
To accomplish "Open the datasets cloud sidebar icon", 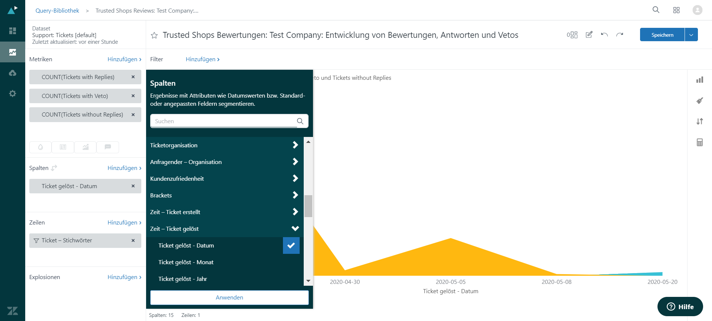I will click(12, 73).
